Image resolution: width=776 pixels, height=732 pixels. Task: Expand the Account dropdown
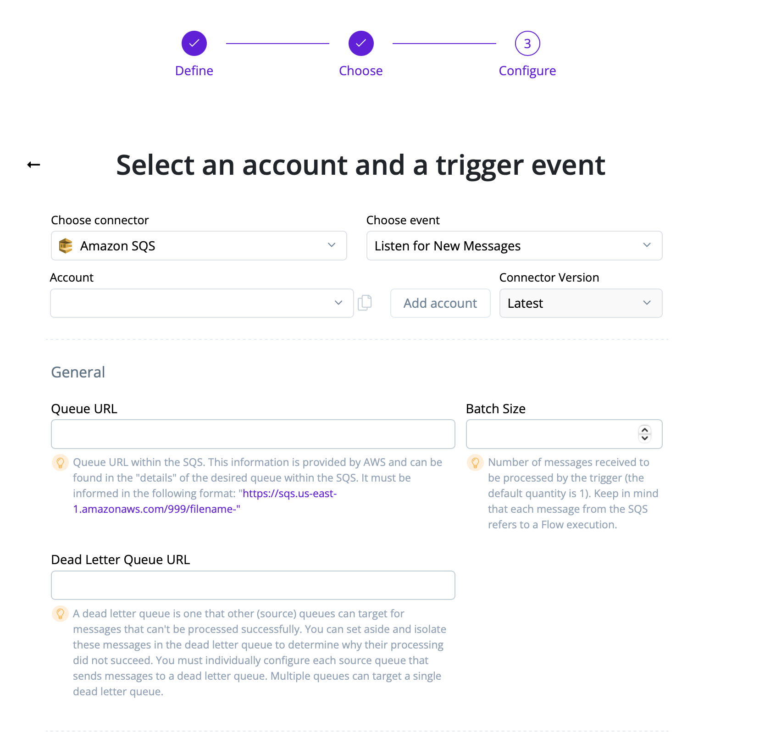(338, 303)
